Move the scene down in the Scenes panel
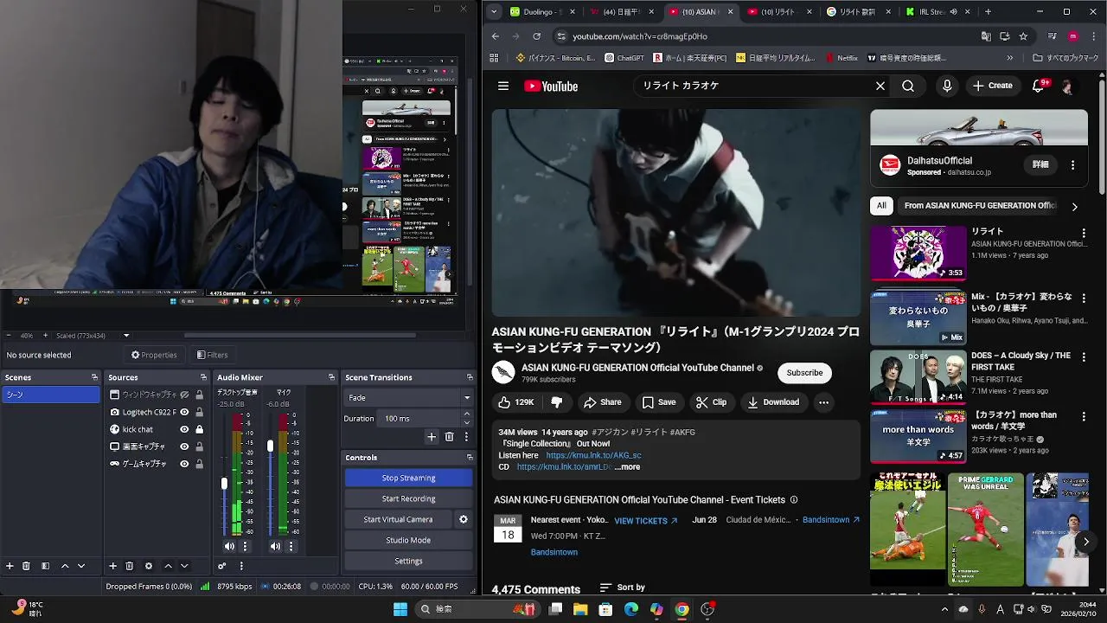The image size is (1107, 623). pyautogui.click(x=81, y=566)
